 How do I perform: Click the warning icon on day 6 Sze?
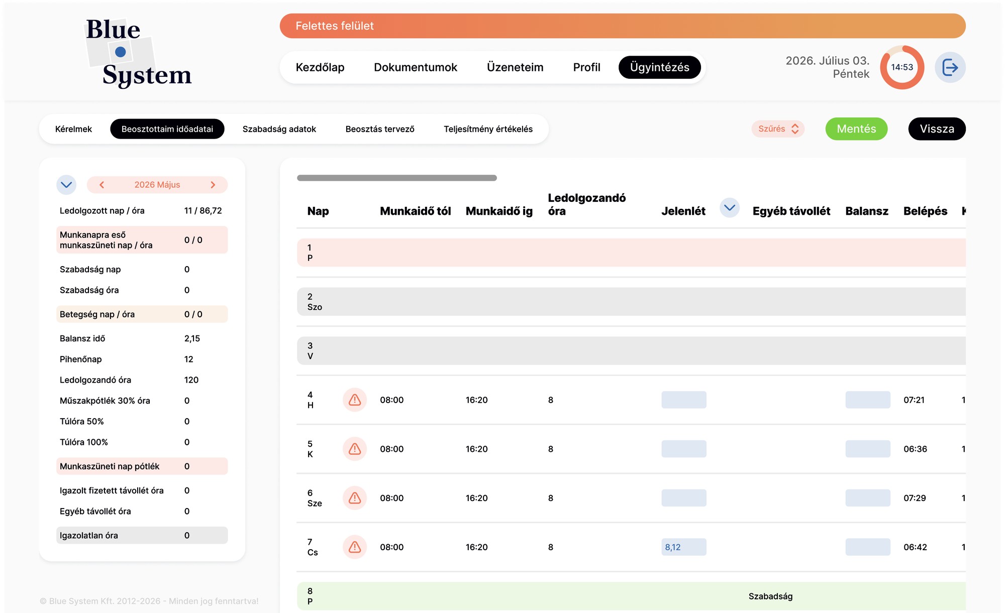coord(355,498)
